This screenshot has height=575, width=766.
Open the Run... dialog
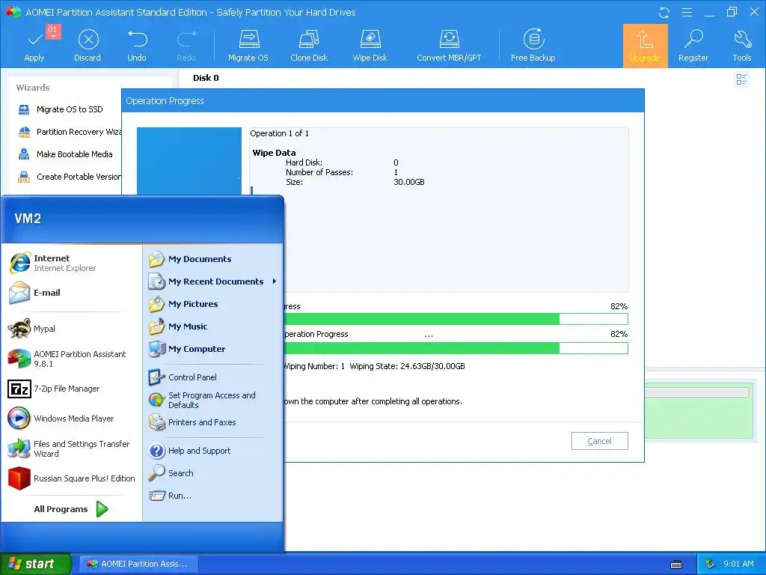(213, 496)
